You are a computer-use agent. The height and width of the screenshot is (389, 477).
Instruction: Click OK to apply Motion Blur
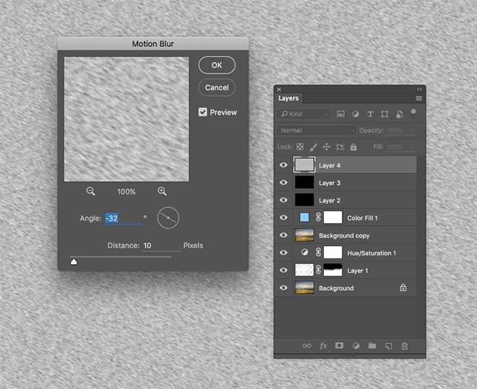(217, 64)
